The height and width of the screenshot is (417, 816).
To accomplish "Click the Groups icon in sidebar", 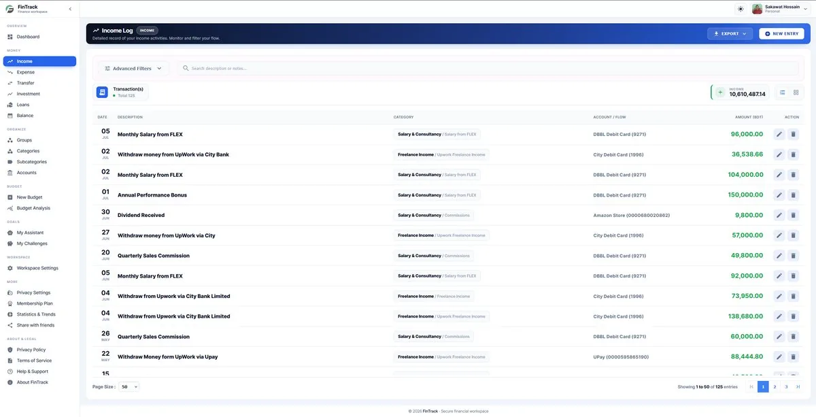I will [10, 140].
